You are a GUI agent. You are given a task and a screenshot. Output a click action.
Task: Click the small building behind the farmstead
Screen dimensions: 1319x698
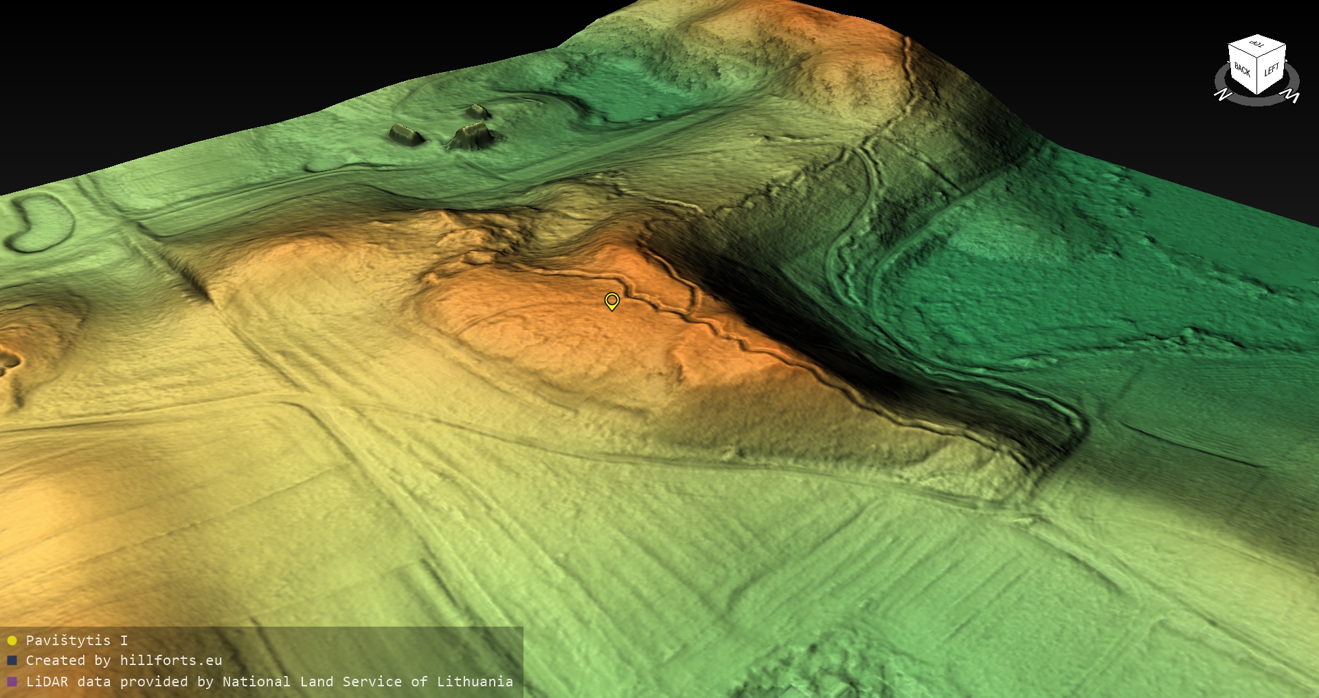[x=478, y=111]
